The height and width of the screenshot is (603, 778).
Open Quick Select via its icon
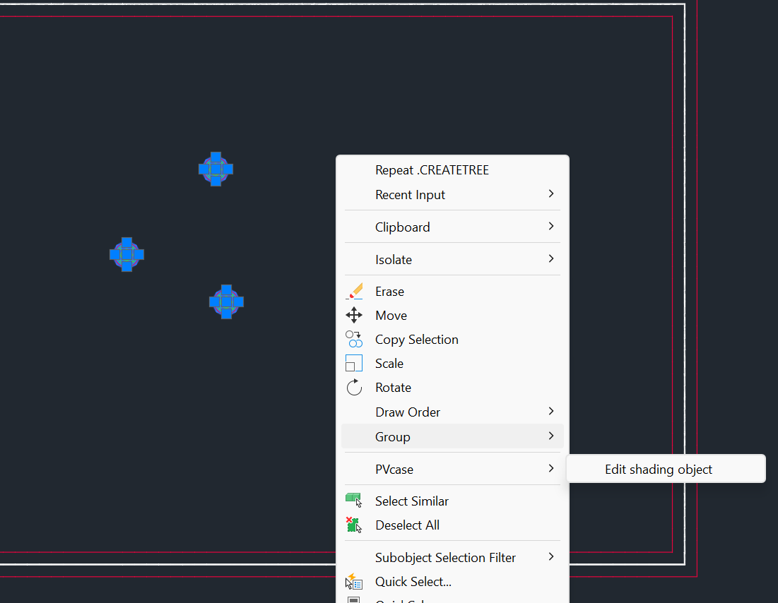pos(354,582)
